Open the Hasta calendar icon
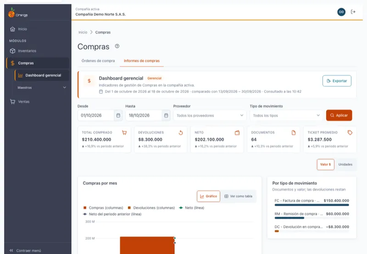The width and height of the screenshot is (367, 254). (166, 115)
